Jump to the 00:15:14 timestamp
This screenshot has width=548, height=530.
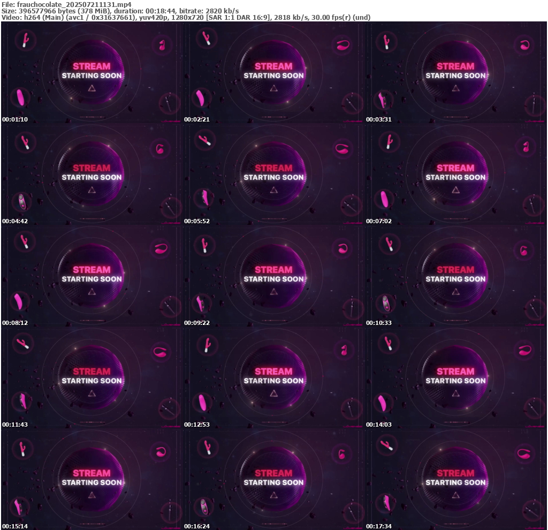click(15, 526)
